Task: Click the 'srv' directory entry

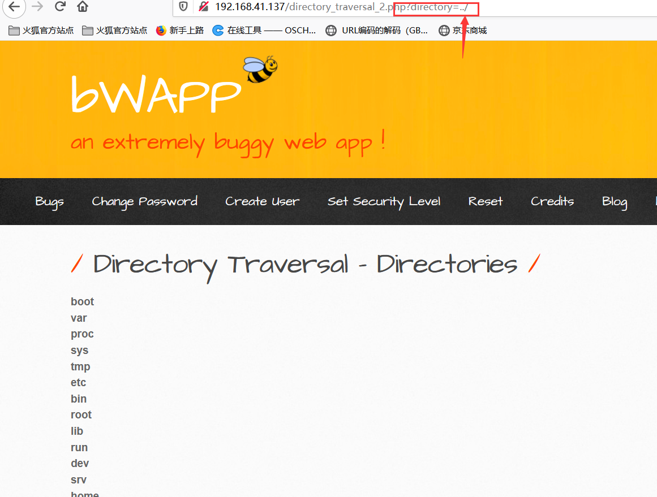Action: [78, 479]
